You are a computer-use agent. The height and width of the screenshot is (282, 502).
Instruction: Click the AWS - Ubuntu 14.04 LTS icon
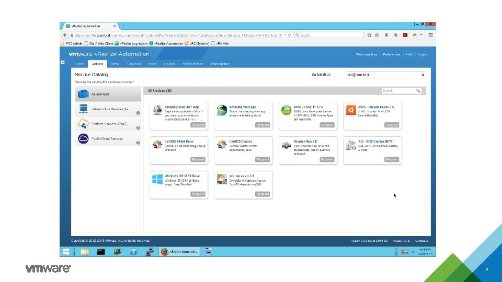351,110
